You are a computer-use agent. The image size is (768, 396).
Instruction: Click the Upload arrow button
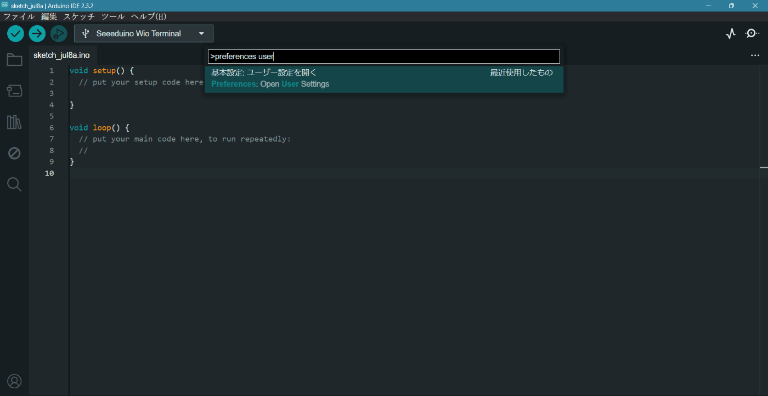coord(37,33)
